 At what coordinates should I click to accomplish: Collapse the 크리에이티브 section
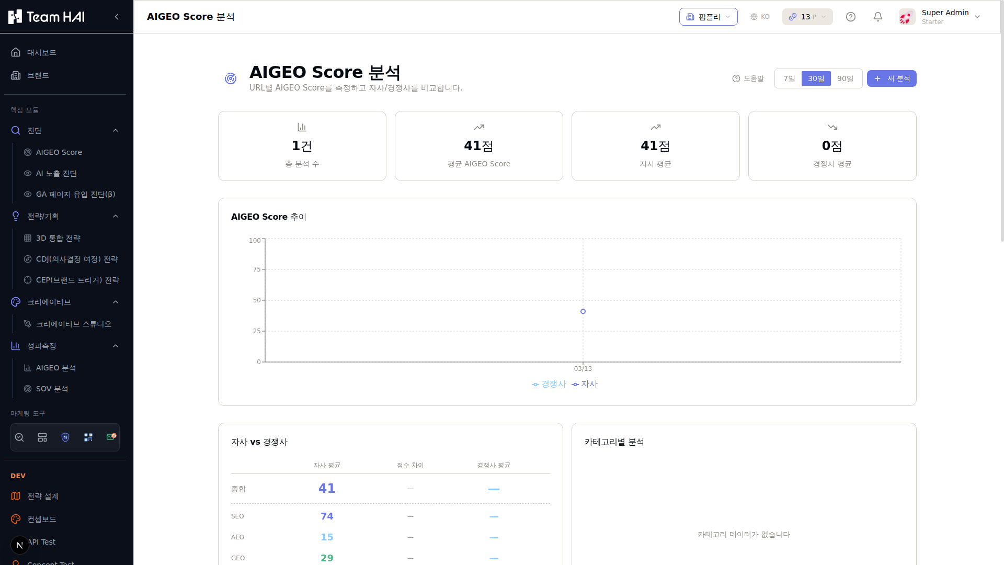click(65, 302)
